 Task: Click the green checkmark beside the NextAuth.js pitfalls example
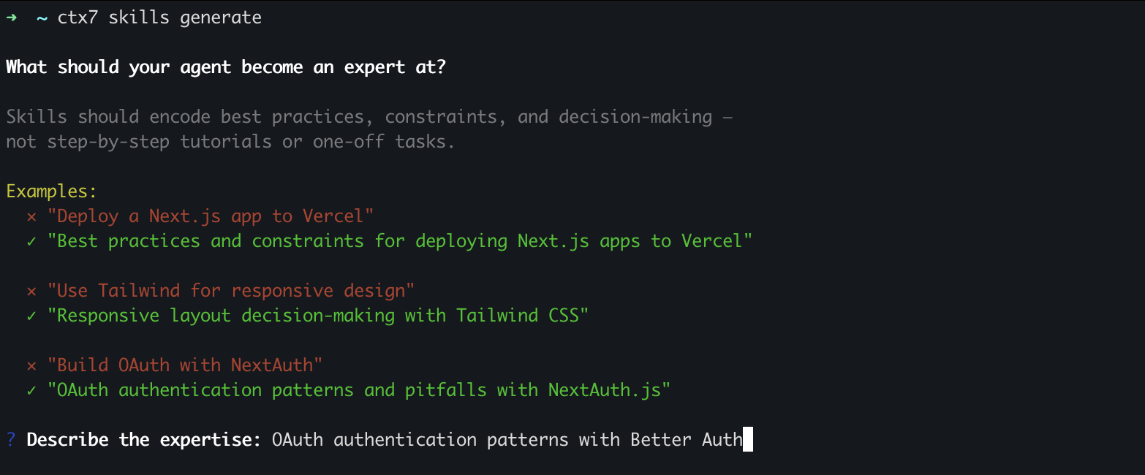tap(31, 390)
